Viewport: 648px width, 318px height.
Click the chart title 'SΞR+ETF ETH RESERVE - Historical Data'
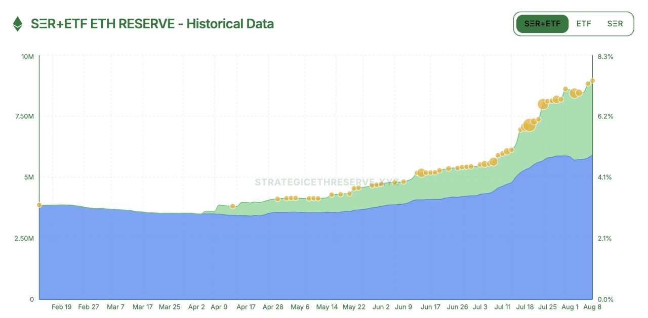point(152,24)
